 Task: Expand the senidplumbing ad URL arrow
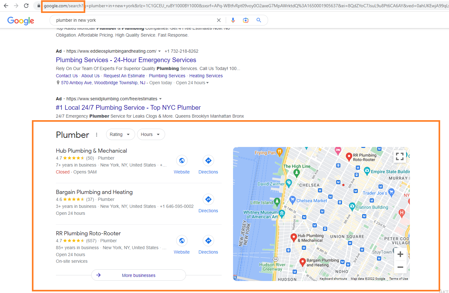[x=160, y=99]
